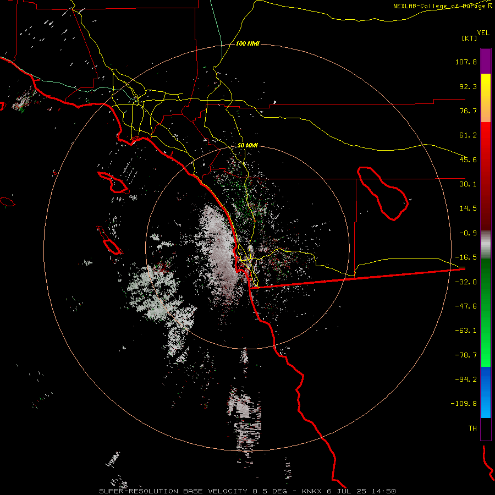Click the gray near-zero segment of the color bar
This screenshot has height=495, width=495.
click(486, 244)
